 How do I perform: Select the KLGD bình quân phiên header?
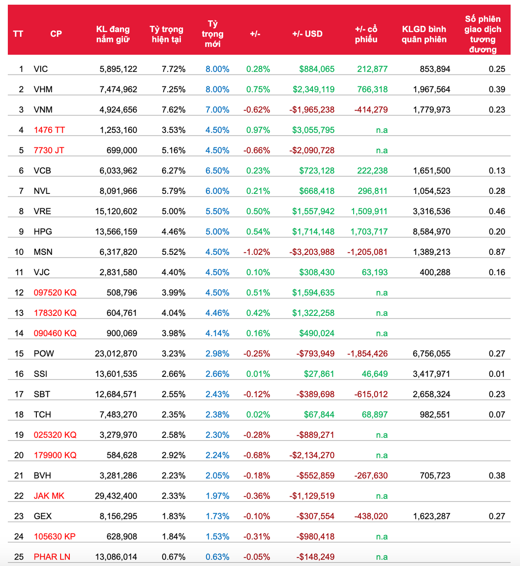424,34
